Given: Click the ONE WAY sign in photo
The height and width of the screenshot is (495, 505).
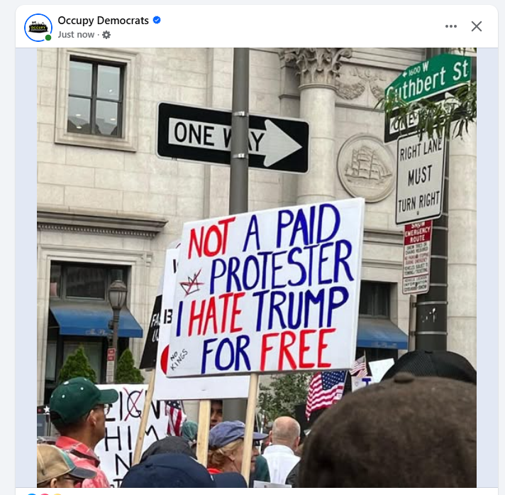Looking at the screenshot, I should [233, 138].
